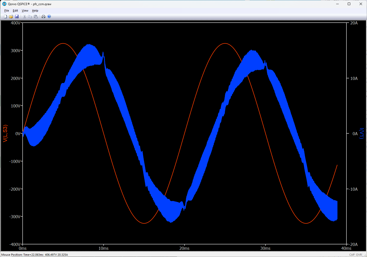Minimize the QSPICE window

pyautogui.click(x=337, y=4)
